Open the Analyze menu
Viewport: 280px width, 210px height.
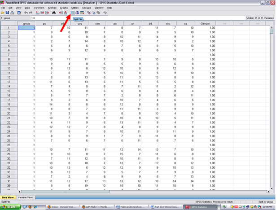pos(52,8)
